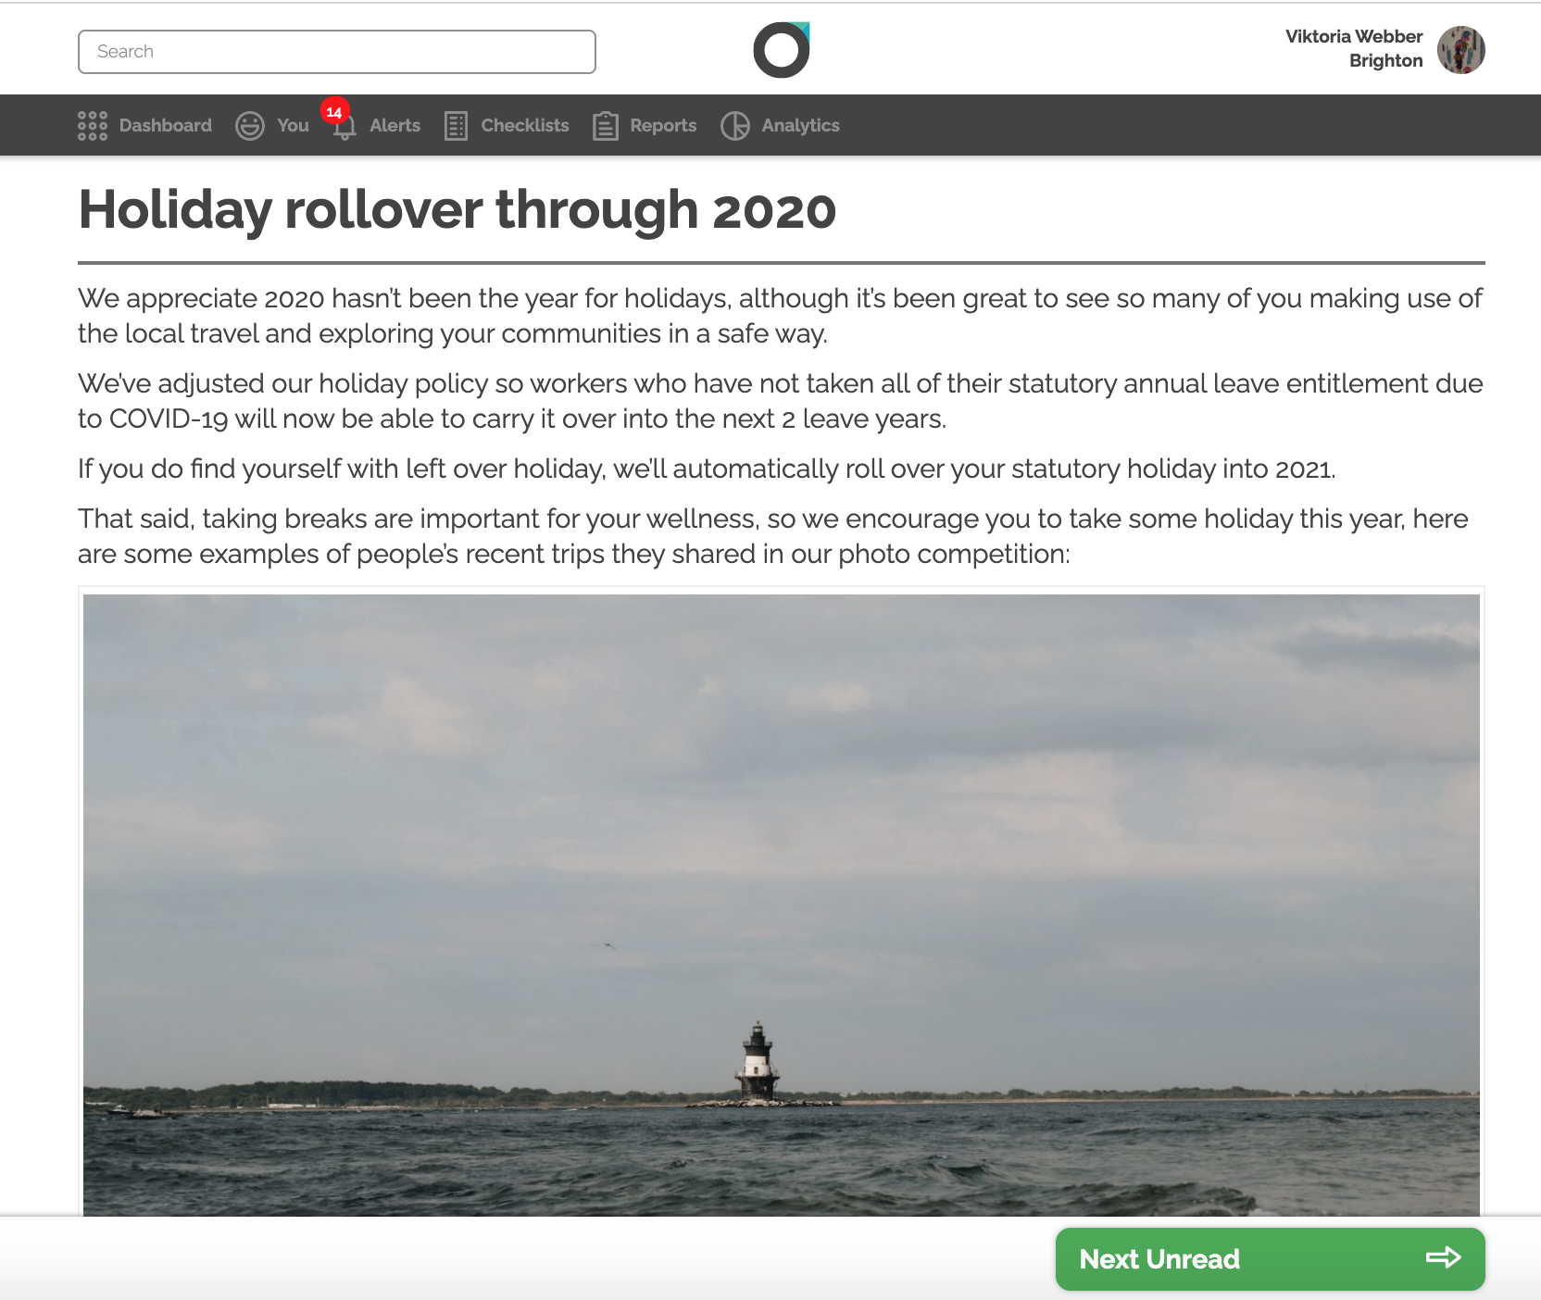Switch to the Reports menu label

click(663, 126)
